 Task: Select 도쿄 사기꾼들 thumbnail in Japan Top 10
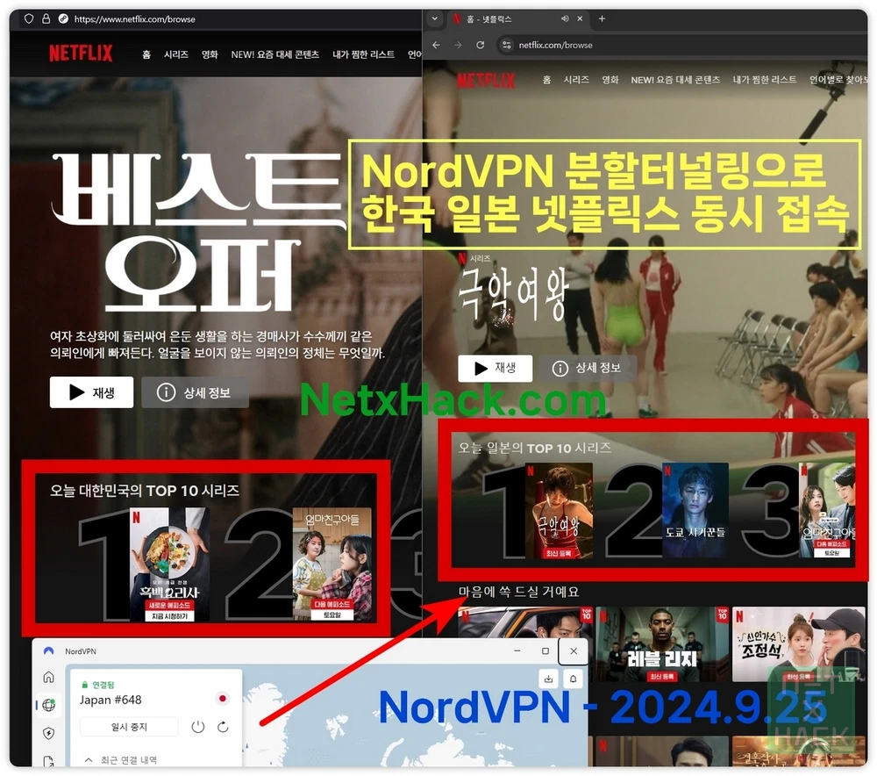[695, 511]
